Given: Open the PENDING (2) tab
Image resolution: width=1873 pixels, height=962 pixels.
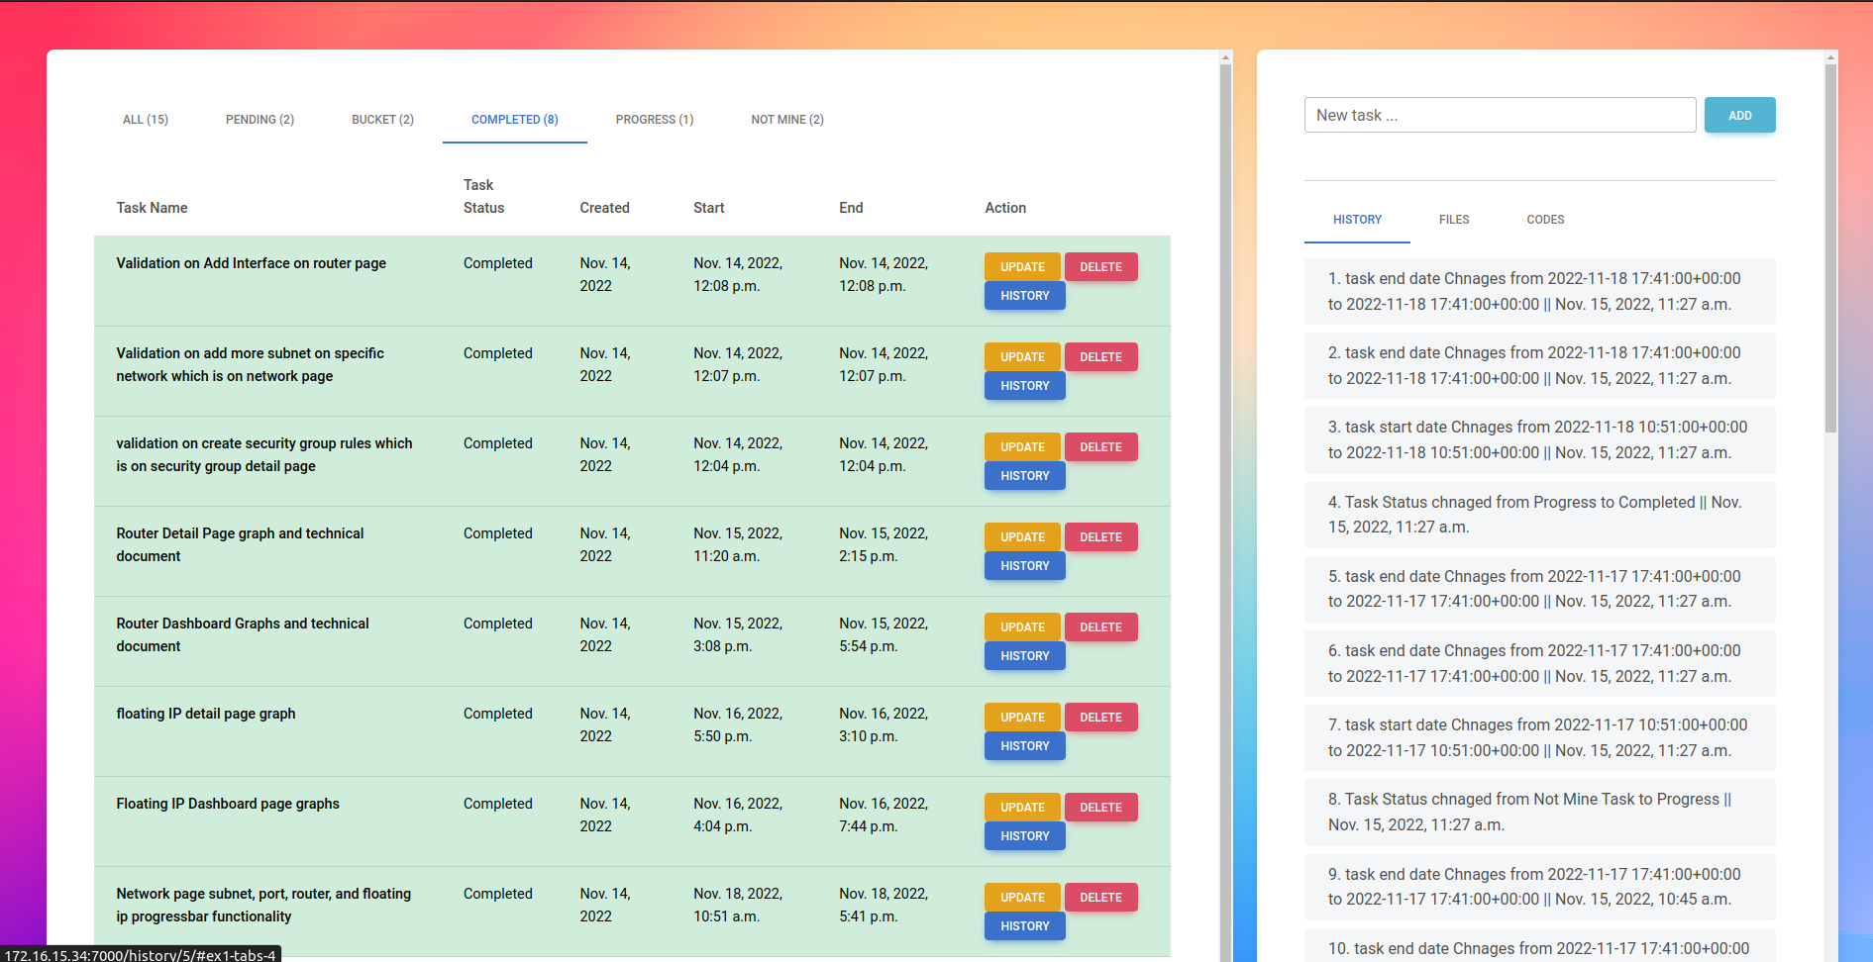Looking at the screenshot, I should [260, 120].
